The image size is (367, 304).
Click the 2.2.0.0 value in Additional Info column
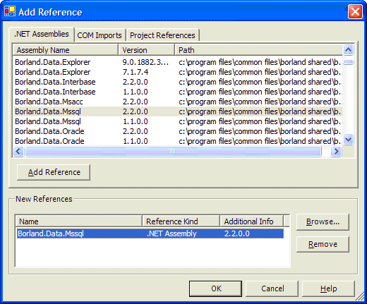pos(237,233)
